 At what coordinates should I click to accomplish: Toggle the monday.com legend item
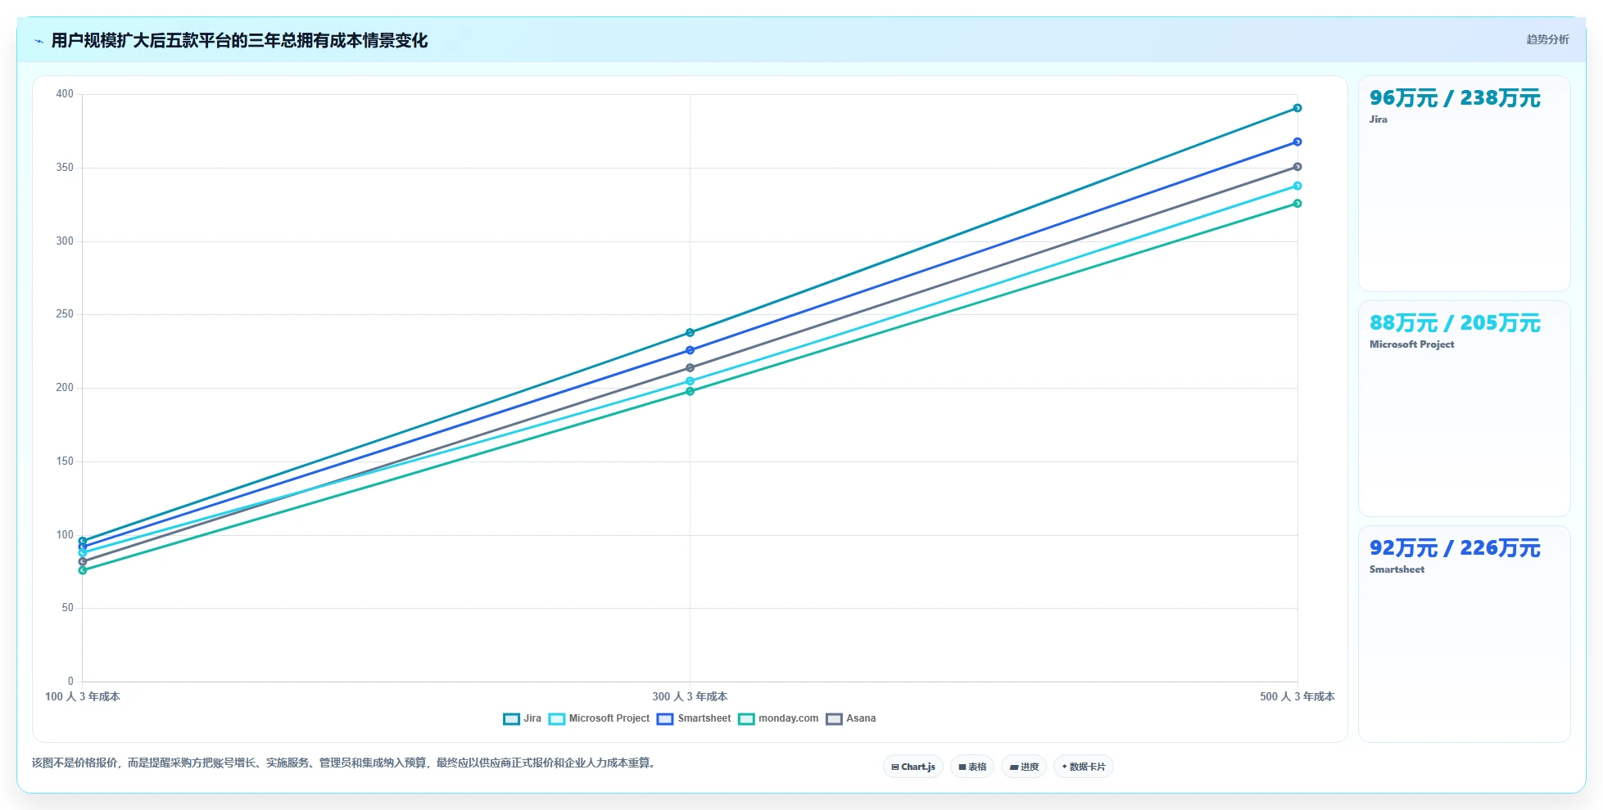click(778, 718)
